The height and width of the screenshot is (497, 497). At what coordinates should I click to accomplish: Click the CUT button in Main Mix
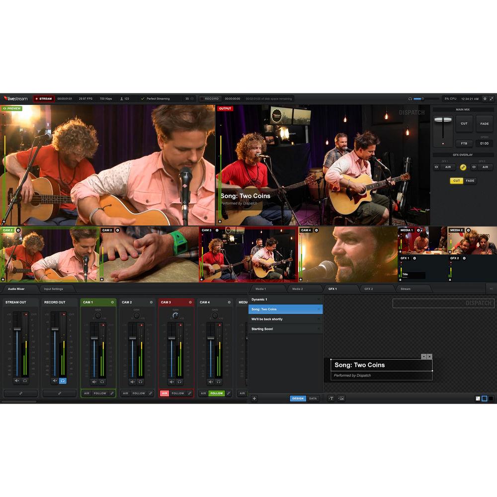[x=464, y=124]
